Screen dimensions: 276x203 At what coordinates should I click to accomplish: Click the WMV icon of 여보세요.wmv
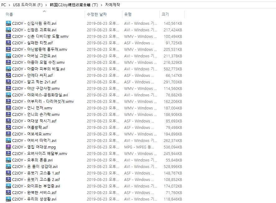coord(8,134)
